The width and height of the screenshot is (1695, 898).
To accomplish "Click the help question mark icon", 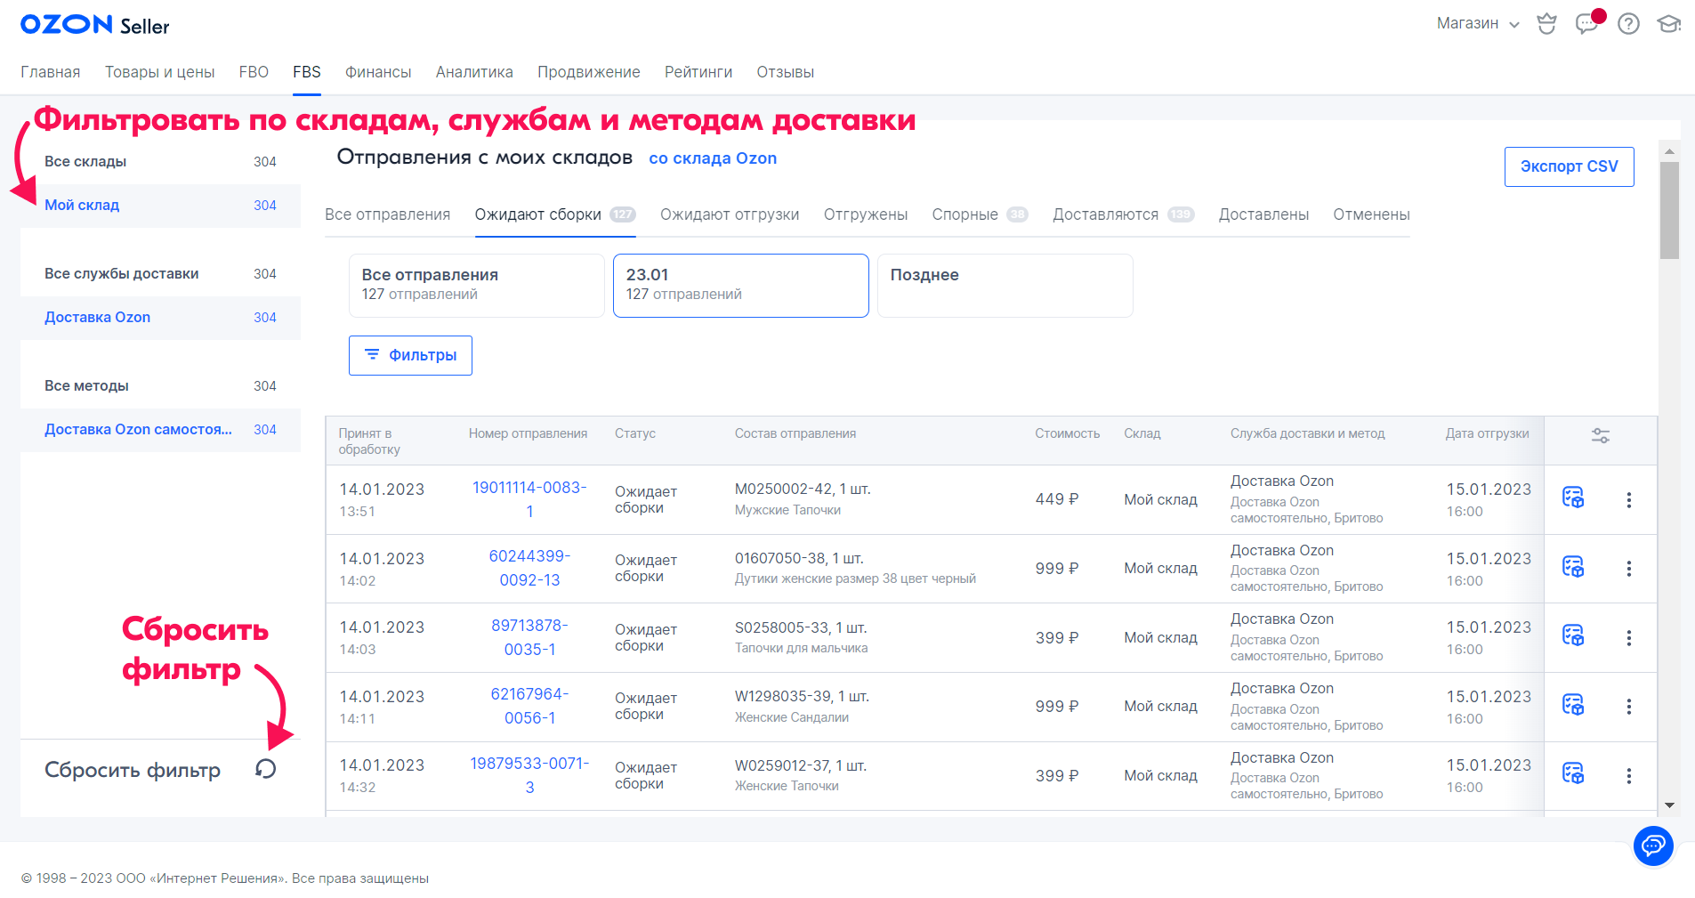I will pyautogui.click(x=1628, y=24).
